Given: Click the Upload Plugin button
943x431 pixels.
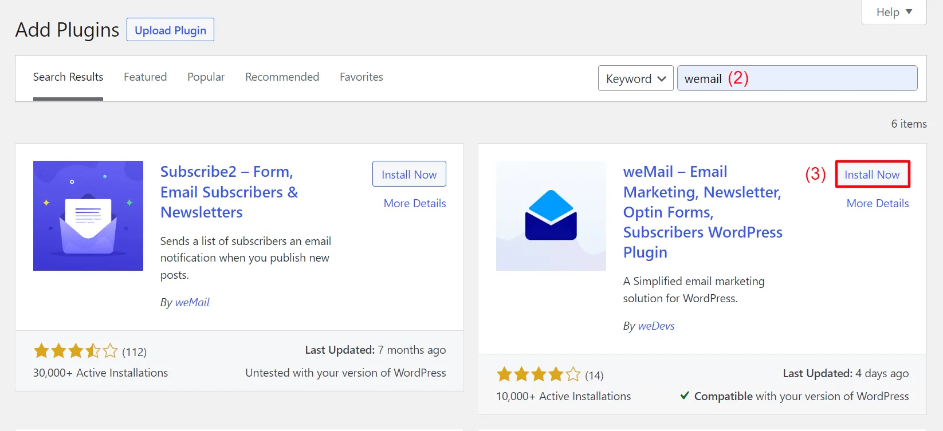Looking at the screenshot, I should pos(170,30).
